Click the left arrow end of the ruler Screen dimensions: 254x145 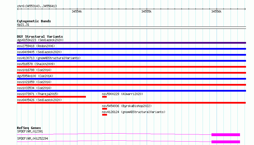point(18,9)
